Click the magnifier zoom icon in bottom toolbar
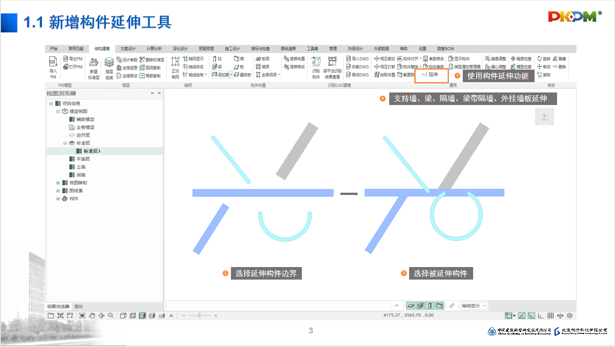 (111, 315)
